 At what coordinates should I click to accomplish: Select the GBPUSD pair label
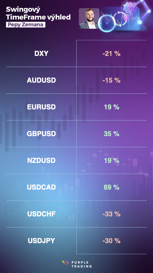(x=41, y=134)
